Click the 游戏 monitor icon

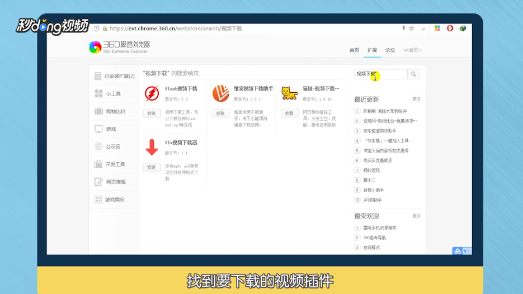(98, 129)
